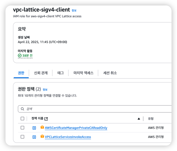Switch to the 신뢰 관계 tab
Image resolution: width=177 pixels, height=151 pixels.
[x=41, y=73]
